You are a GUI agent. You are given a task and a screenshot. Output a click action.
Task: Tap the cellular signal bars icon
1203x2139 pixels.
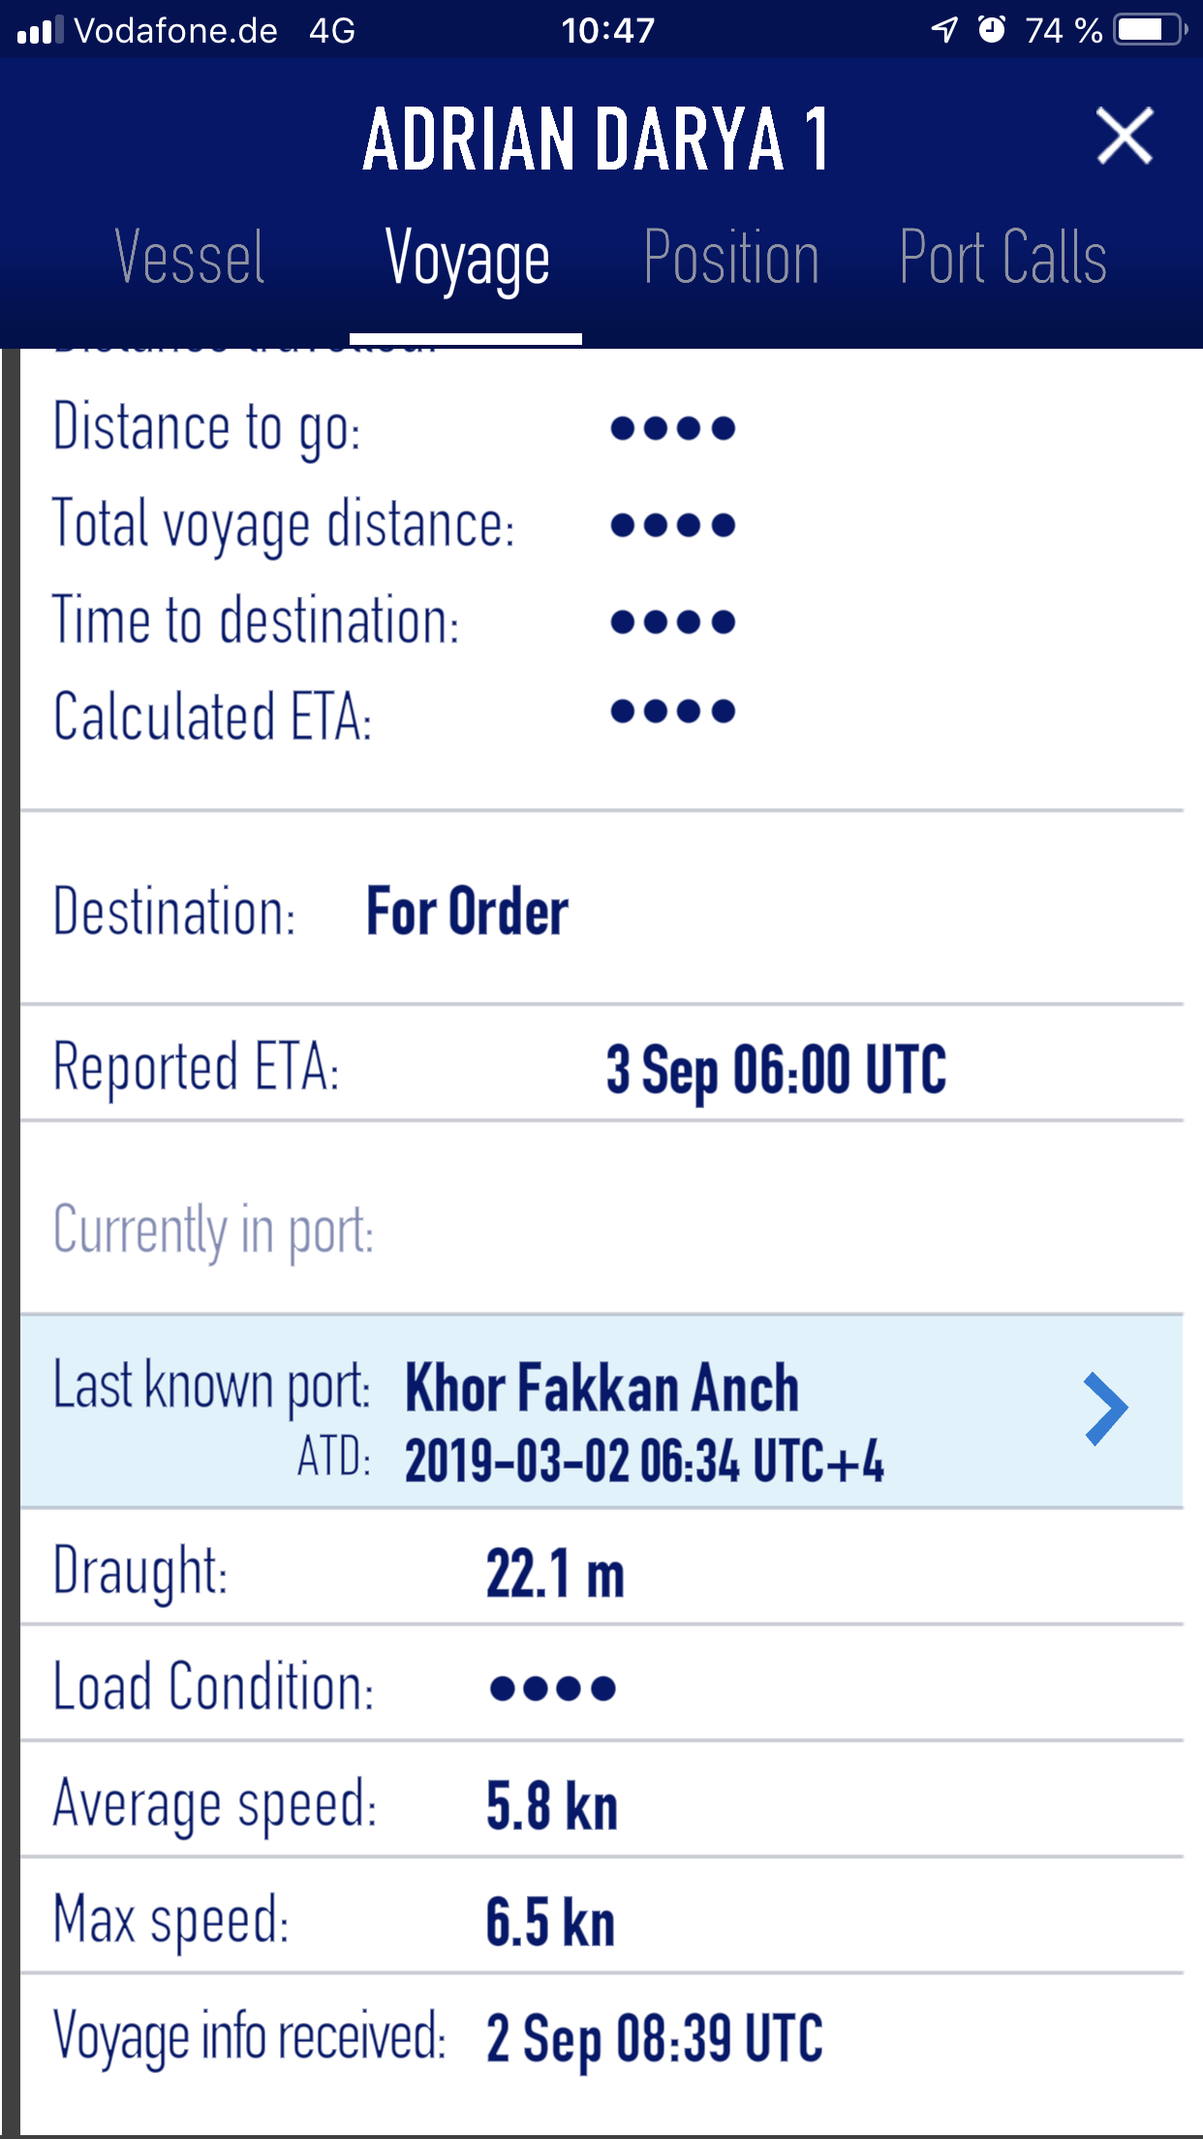pos(40,30)
